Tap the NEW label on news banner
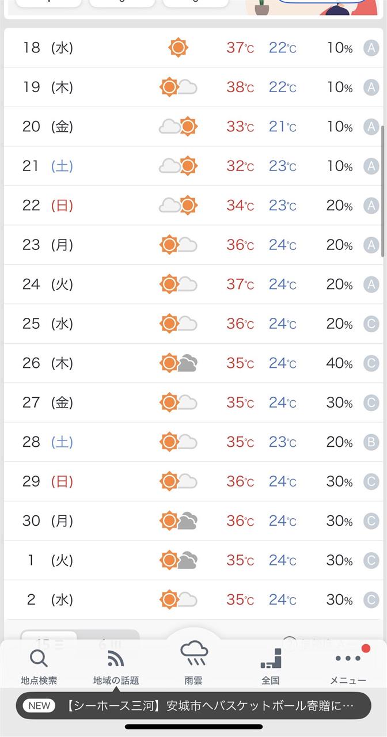The width and height of the screenshot is (387, 737). point(39,705)
